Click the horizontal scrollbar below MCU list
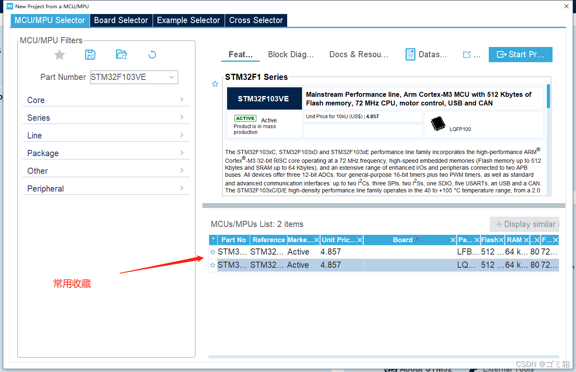Viewport: 576px width, 372px height. (383, 357)
